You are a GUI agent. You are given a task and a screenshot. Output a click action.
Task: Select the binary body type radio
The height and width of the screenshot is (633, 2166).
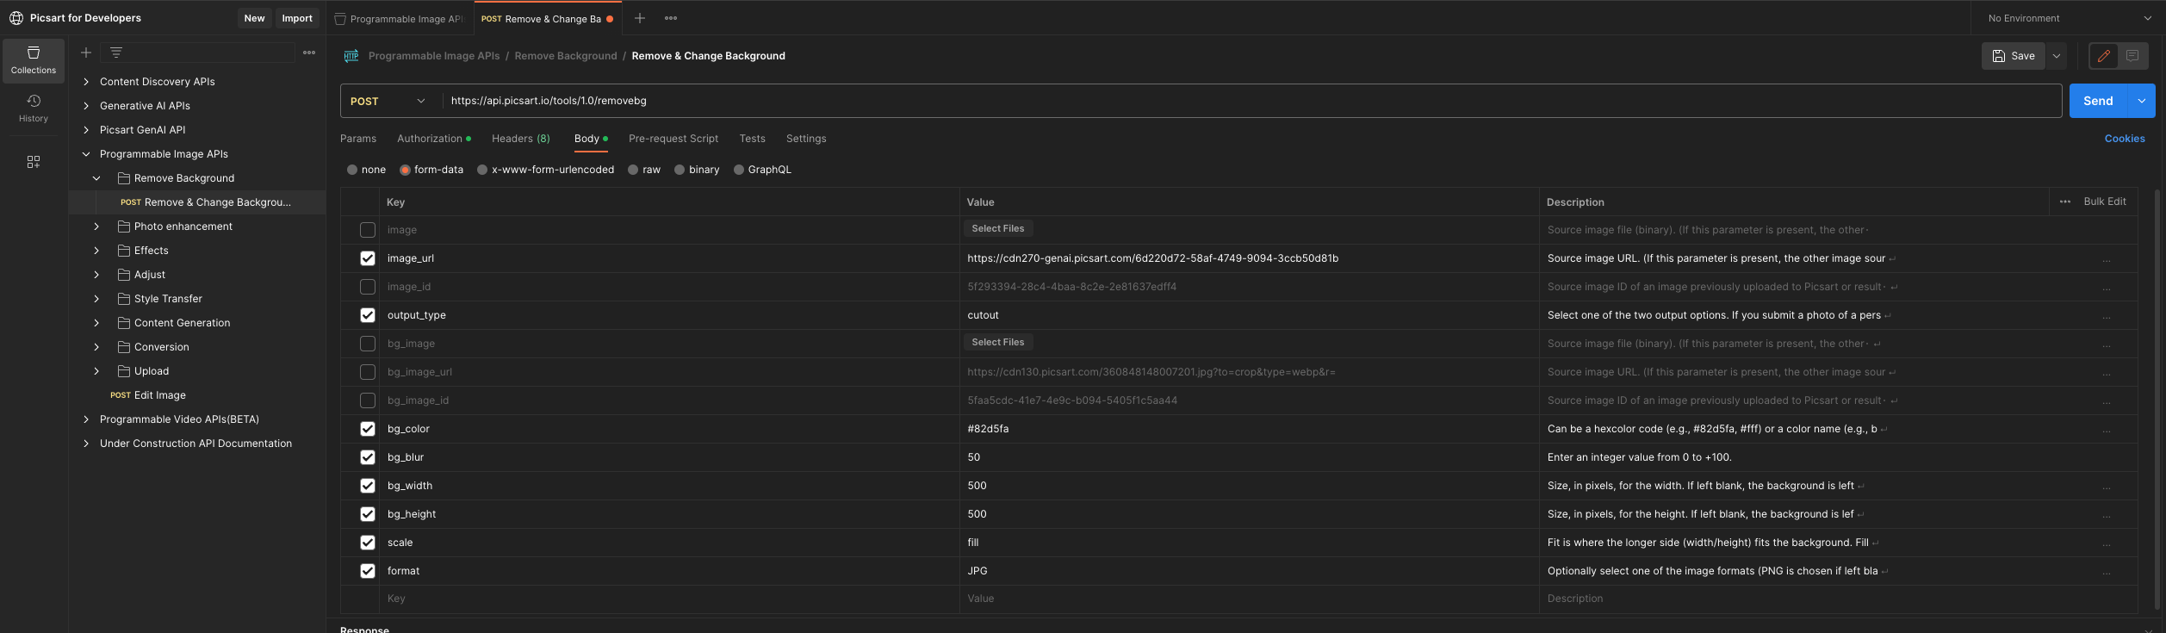click(x=680, y=170)
